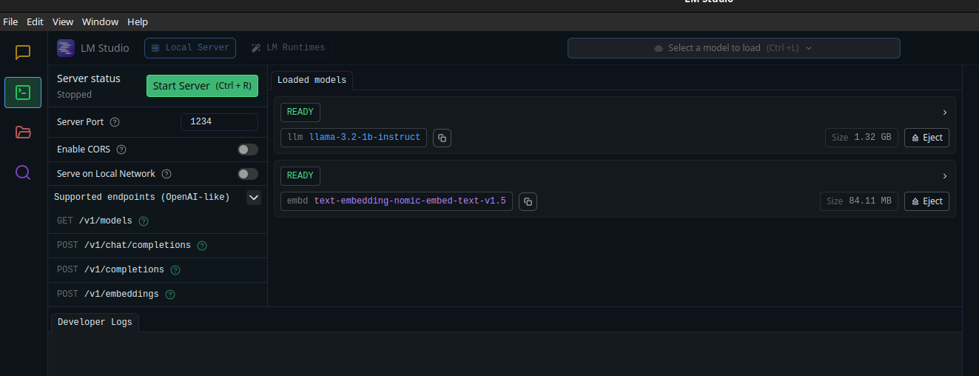979x376 pixels.
Task: Toggle the Enable CORS switch
Action: pyautogui.click(x=248, y=150)
